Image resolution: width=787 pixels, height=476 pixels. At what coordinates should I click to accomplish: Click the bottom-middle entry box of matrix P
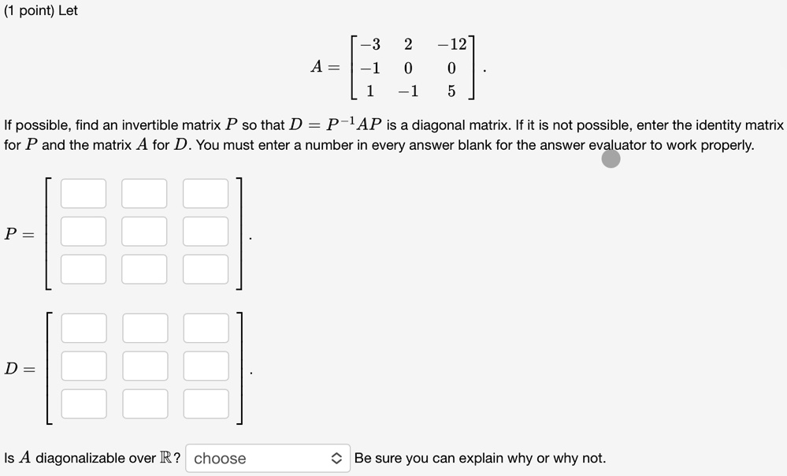(x=144, y=269)
